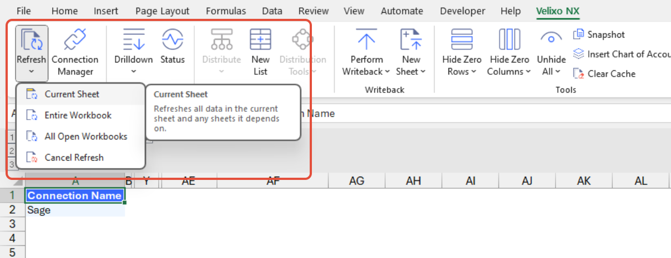
Task: Click the Unhide All eye icon
Action: 551,39
